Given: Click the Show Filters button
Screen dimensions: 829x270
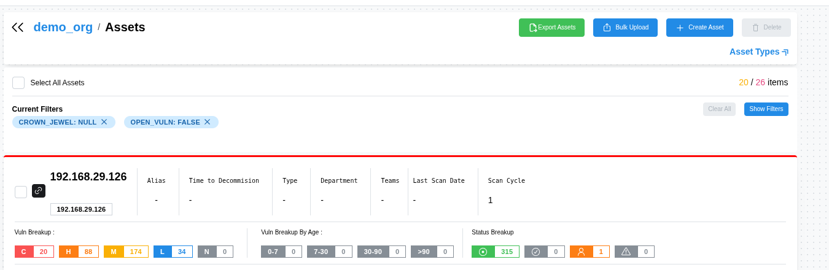Looking at the screenshot, I should [x=766, y=109].
